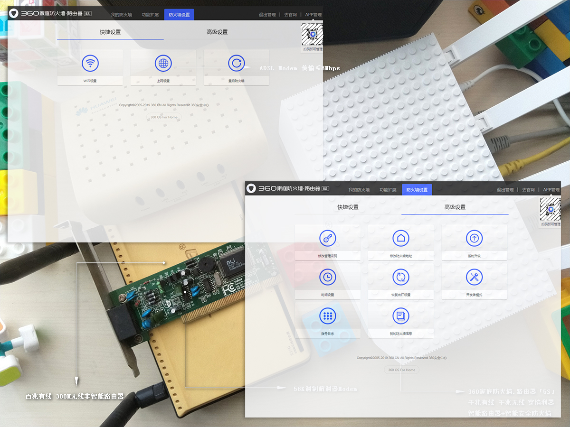
Task: Switch to 功能扩展 tab in the lower window
Action: point(388,190)
